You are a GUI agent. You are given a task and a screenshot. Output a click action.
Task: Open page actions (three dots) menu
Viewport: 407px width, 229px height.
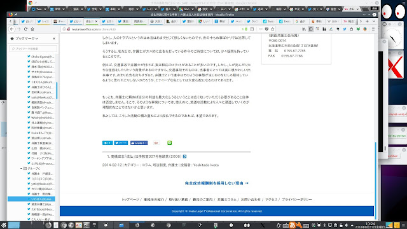[x=261, y=29]
